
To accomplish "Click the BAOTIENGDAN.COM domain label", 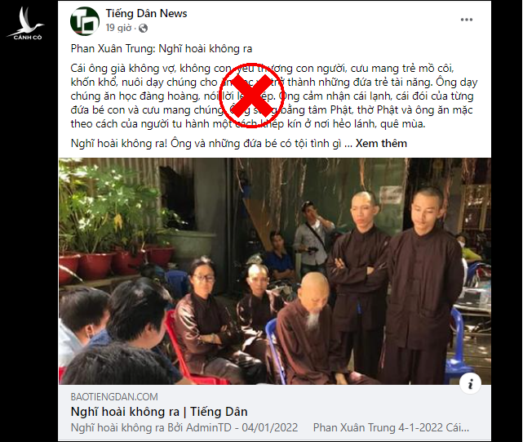I will pos(114,396).
